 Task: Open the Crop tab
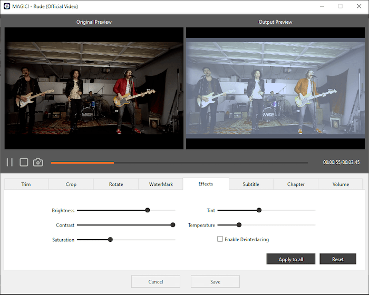71,184
